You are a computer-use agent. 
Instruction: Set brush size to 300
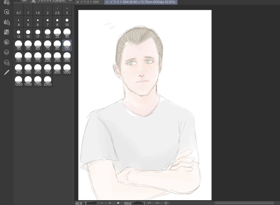click(x=67, y=57)
